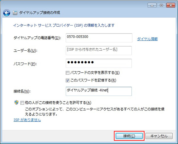
Task: Close the dialog window
Action: click(x=171, y=5)
